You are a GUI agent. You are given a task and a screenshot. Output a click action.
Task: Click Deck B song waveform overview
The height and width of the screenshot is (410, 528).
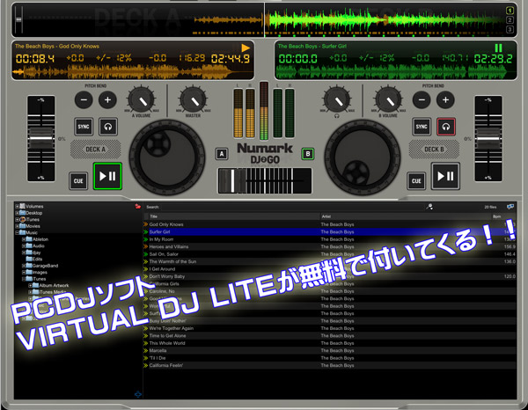click(396, 71)
